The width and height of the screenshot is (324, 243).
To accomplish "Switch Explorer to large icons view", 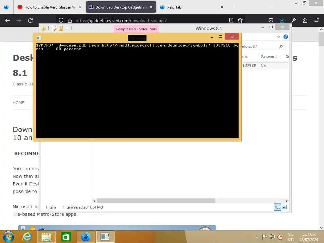I will [x=284, y=207].
